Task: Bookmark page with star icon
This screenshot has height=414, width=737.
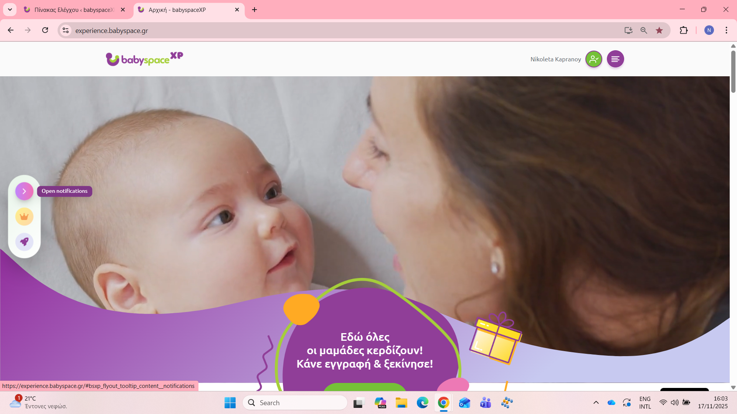Action: (659, 30)
